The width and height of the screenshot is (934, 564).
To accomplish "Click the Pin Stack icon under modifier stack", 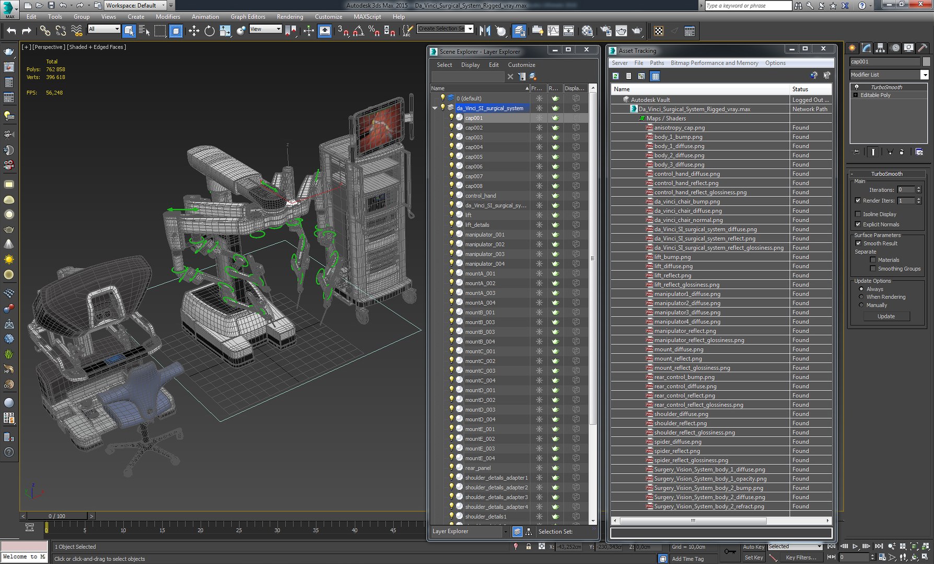I will pyautogui.click(x=856, y=151).
